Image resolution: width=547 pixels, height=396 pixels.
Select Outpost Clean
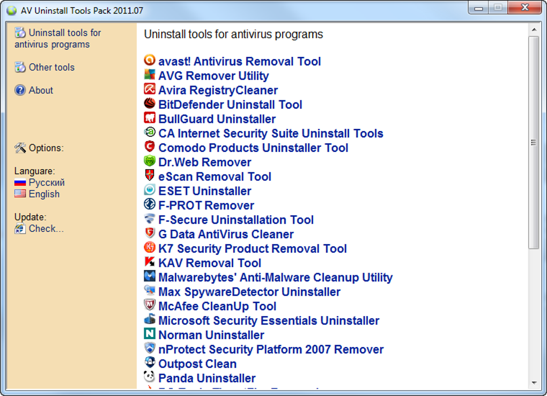197,364
